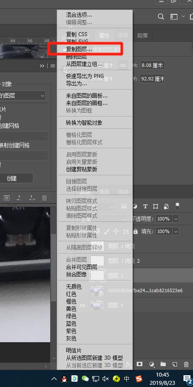This screenshot has width=193, height=387.
Task: Switch to the 段落 tab
Action: pyautogui.click(x=142, y=36)
